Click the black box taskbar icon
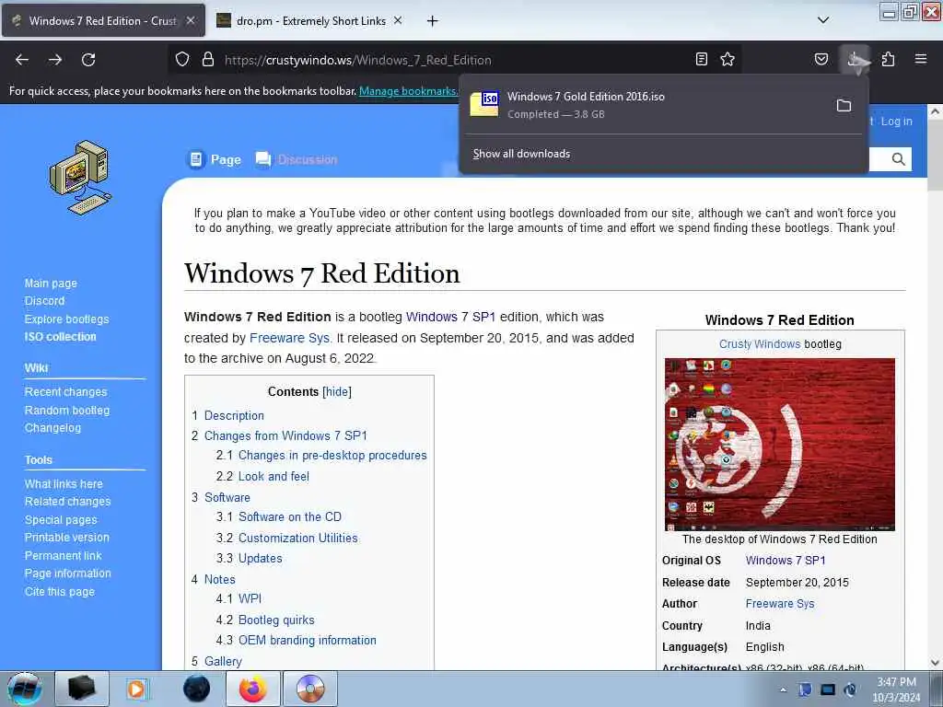Viewport: 943px width, 707px height. click(82, 689)
